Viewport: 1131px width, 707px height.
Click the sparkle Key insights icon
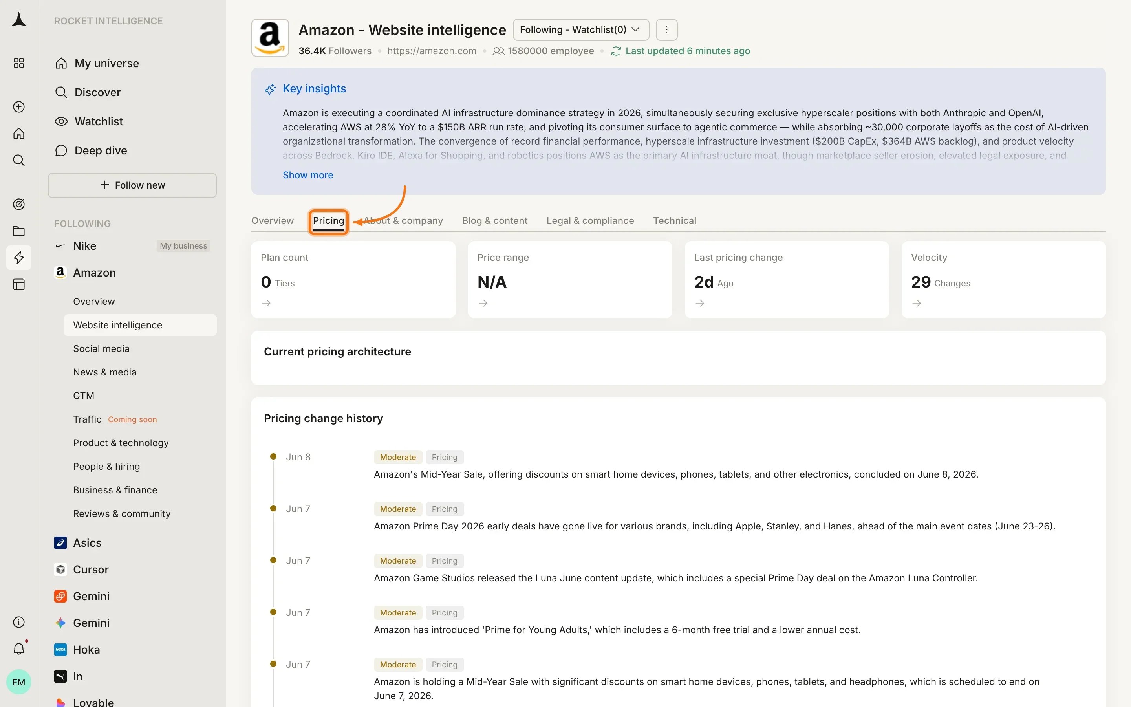click(270, 89)
